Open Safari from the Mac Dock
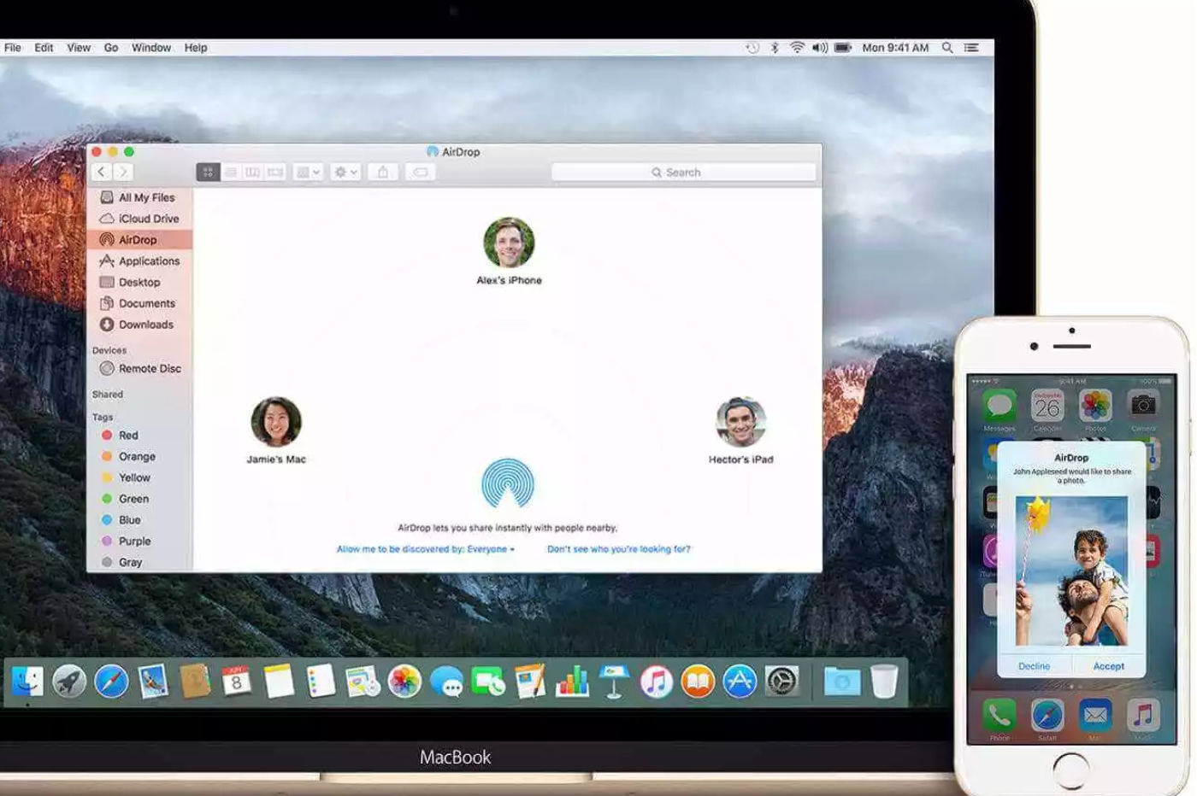1197x796 pixels. pos(111,682)
